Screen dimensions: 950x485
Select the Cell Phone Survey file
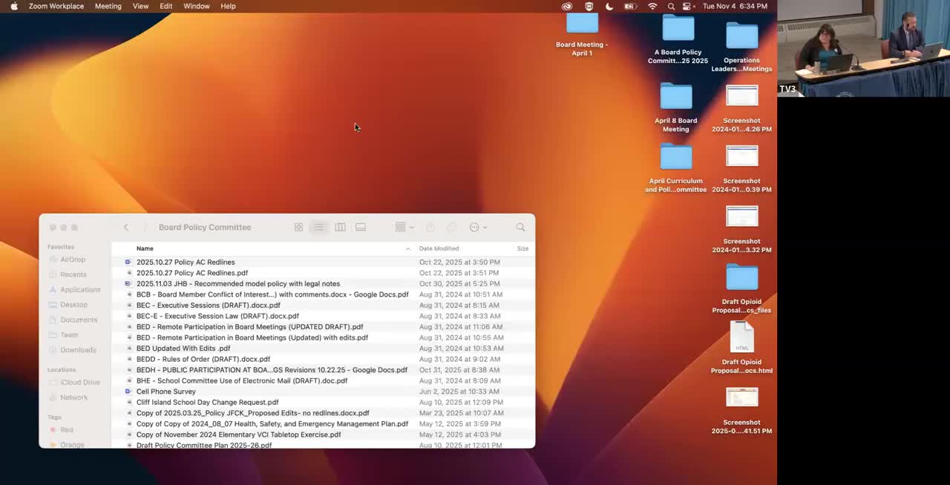[166, 392]
